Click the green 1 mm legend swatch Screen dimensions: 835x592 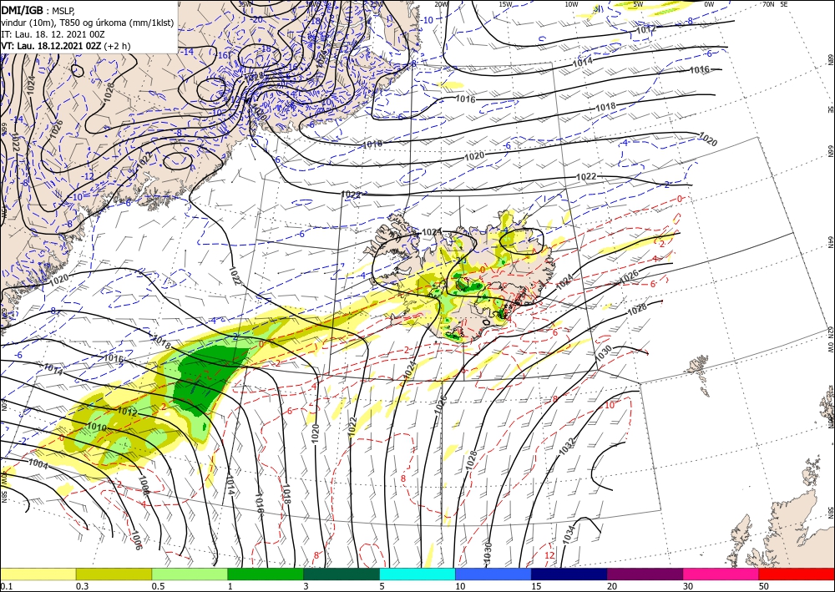pos(266,574)
